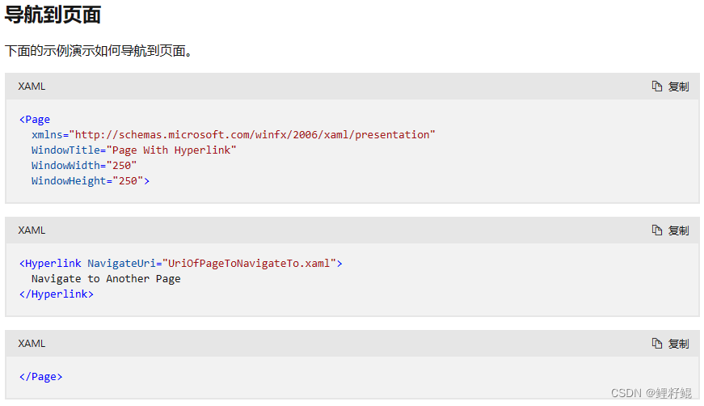Click the WindowTitle attribute line
Viewport: 704px width, 406px height.
[x=134, y=150]
